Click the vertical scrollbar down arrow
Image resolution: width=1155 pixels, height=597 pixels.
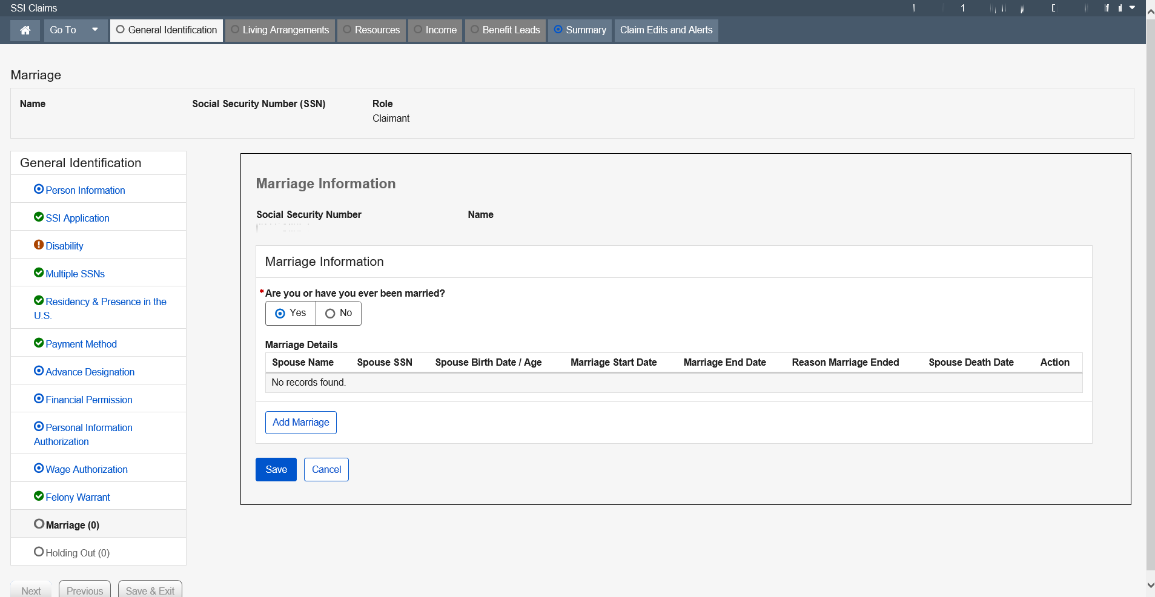point(1150,585)
